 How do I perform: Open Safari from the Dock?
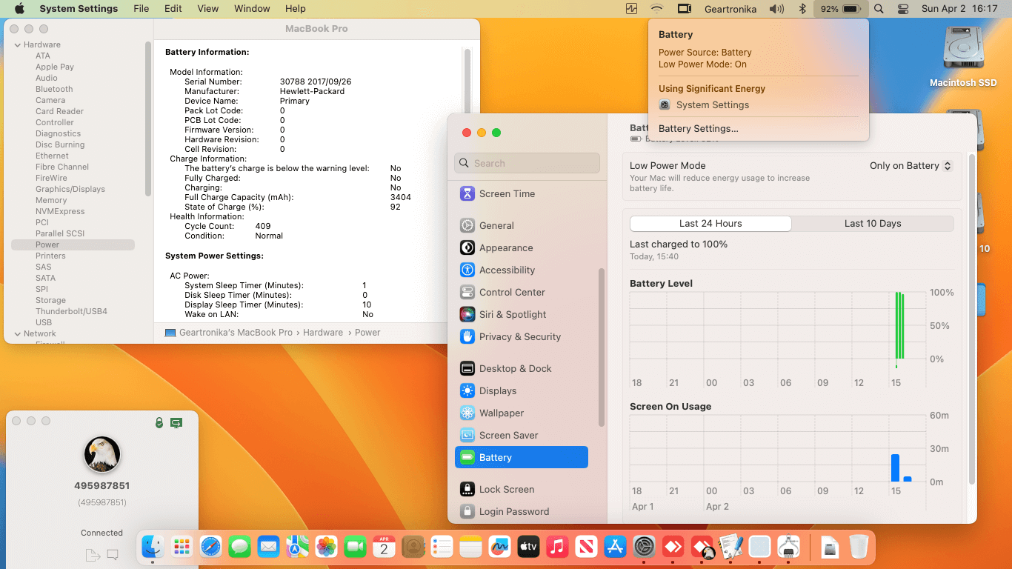coord(210,548)
